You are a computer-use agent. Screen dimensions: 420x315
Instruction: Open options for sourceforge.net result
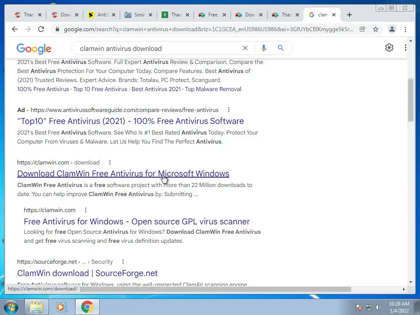pos(123,262)
